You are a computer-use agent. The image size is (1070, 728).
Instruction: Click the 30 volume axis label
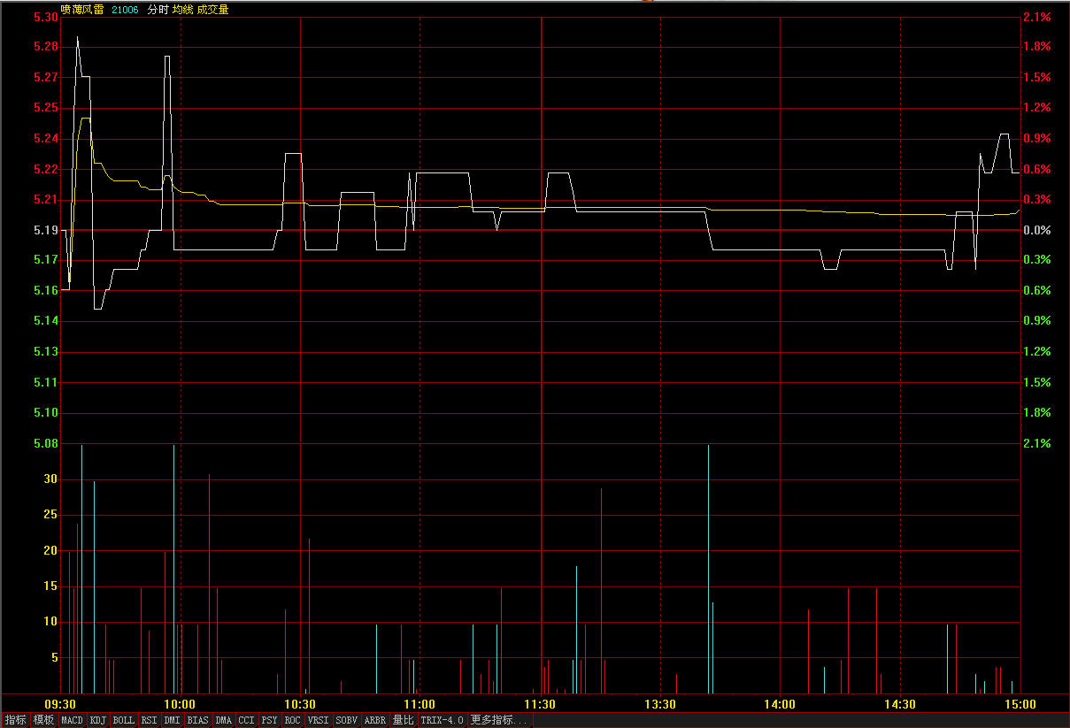pos(50,479)
